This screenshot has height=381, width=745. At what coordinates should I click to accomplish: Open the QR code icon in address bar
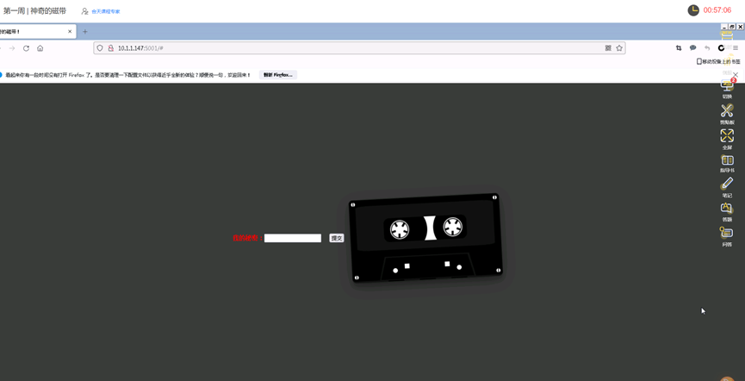click(608, 48)
